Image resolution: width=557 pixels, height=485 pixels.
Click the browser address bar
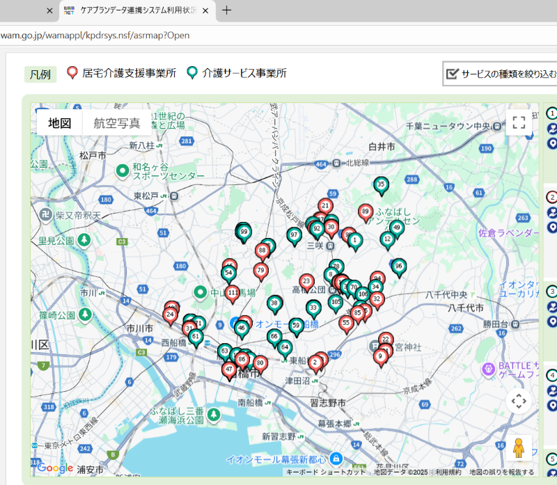point(278,35)
